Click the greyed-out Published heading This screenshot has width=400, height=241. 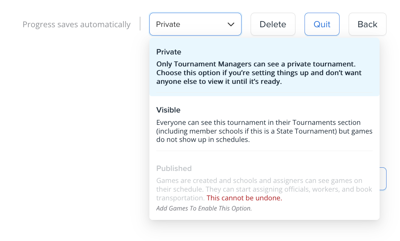point(174,168)
